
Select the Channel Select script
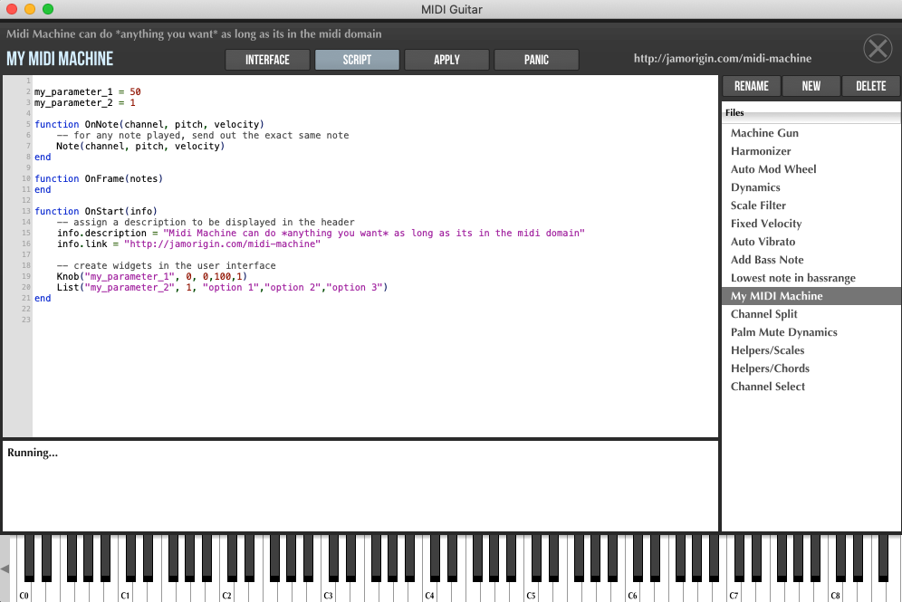pos(811,387)
